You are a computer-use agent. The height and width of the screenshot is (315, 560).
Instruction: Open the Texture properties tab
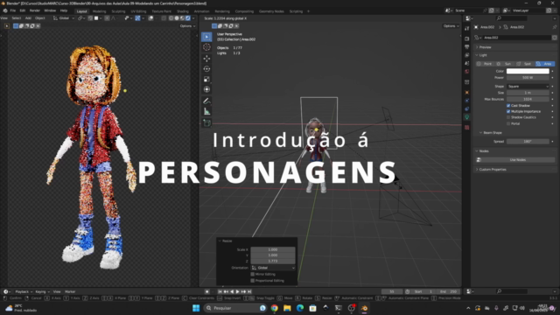[466, 128]
